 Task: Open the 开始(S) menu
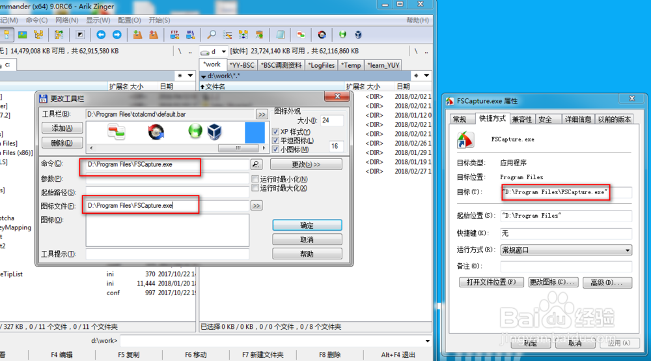(x=159, y=20)
